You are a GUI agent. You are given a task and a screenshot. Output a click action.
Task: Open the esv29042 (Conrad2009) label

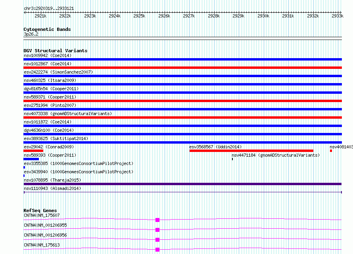pos(49,147)
